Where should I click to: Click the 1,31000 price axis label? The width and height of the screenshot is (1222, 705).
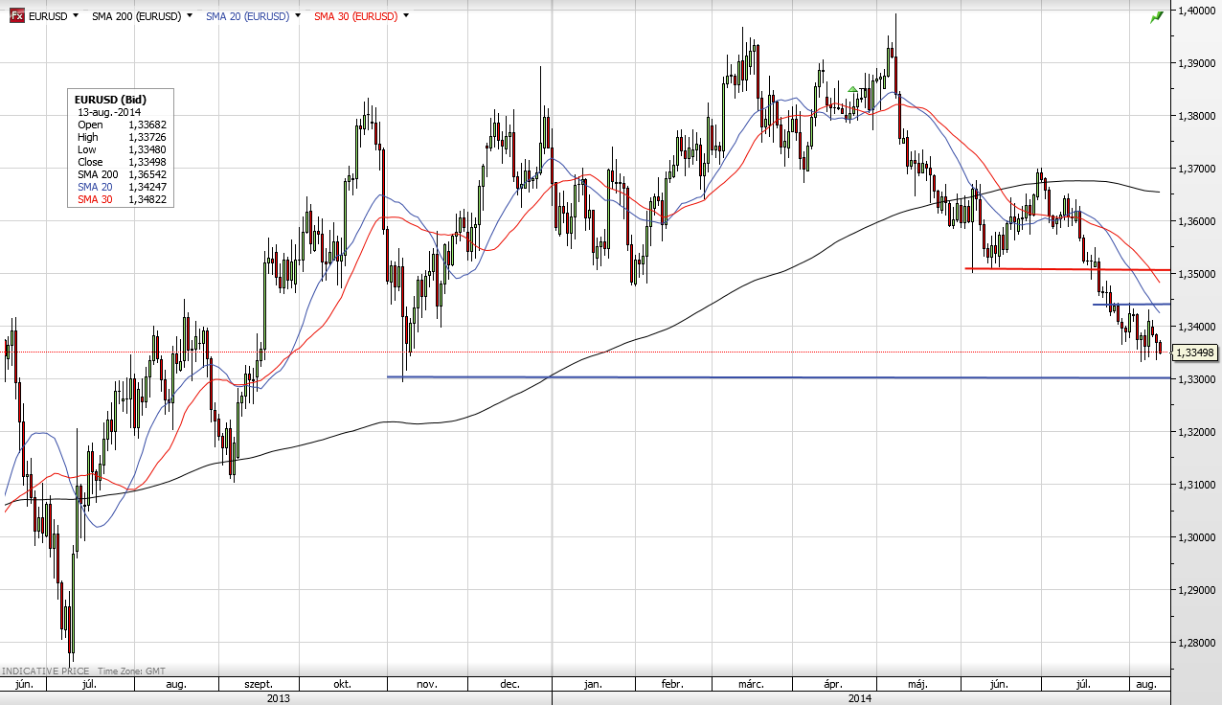[1196, 485]
